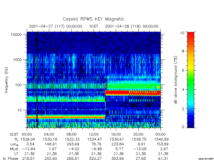
Task: Click RJ value 1534.47
Action: point(95,139)
